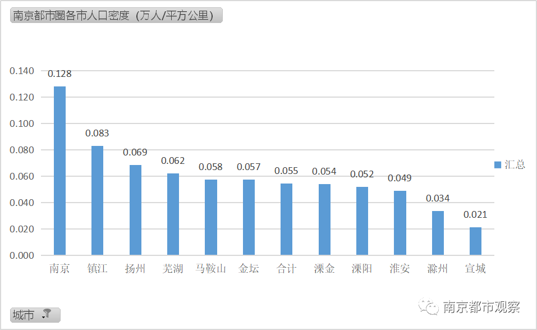
Task: Click the 0.140 value axis label
Action: pos(21,71)
